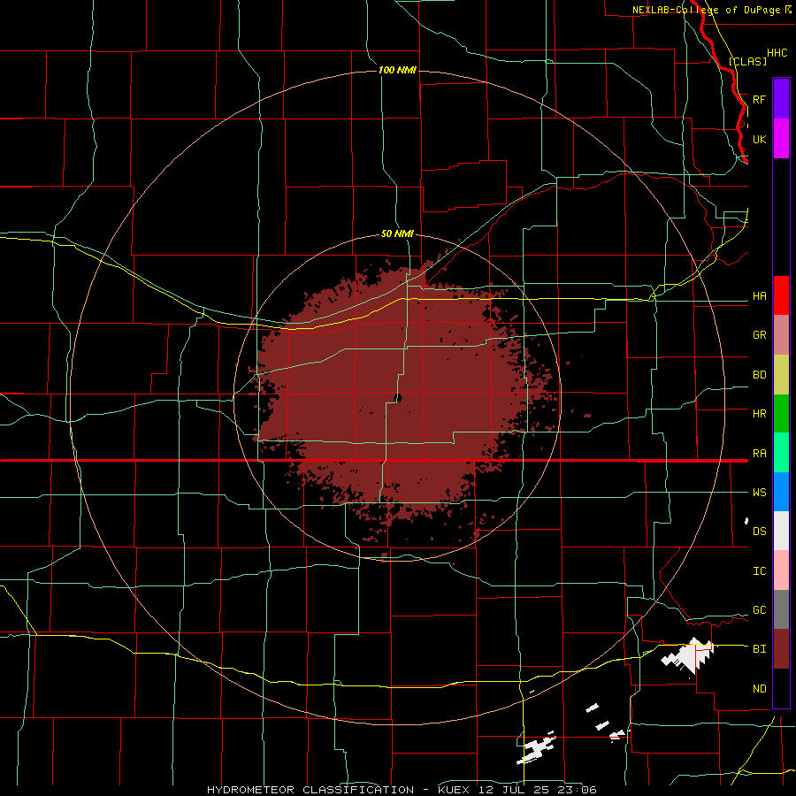The image size is (796, 796).
Task: Pick the mint green RA legend swatch
Action: point(781,453)
